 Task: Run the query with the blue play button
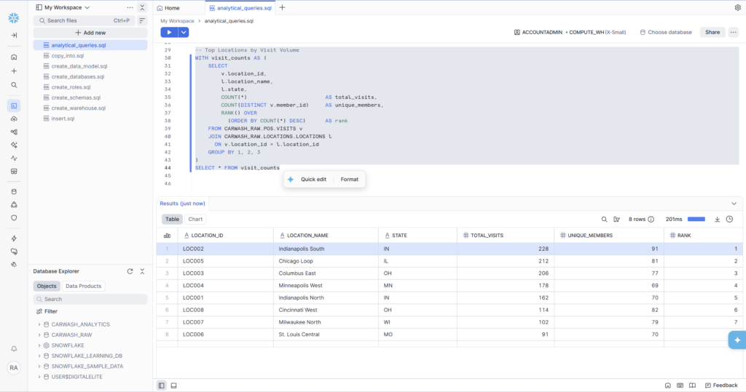(169, 32)
